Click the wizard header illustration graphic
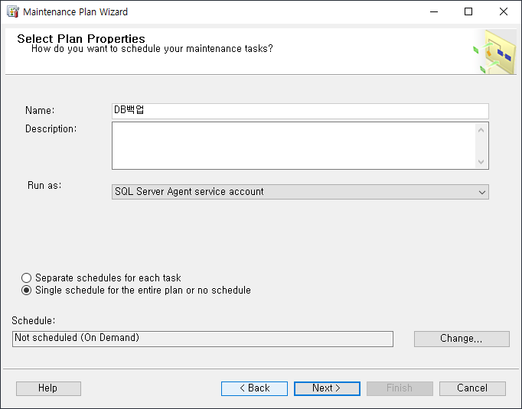 [x=494, y=51]
